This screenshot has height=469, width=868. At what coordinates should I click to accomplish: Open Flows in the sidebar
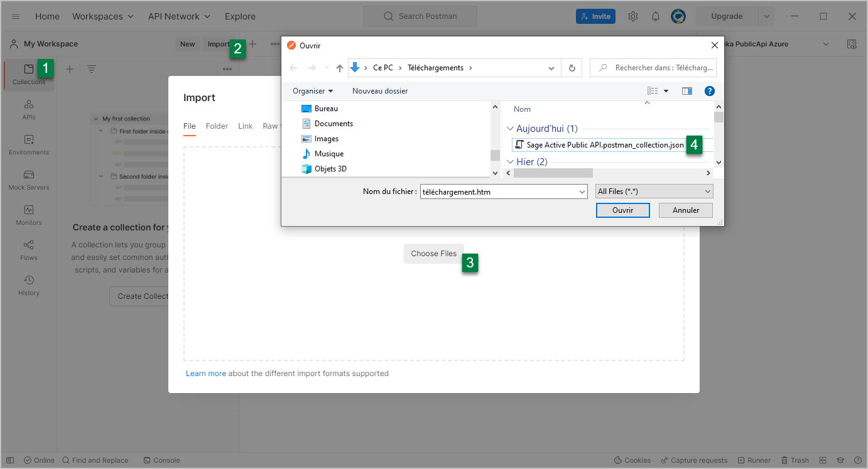[29, 251]
